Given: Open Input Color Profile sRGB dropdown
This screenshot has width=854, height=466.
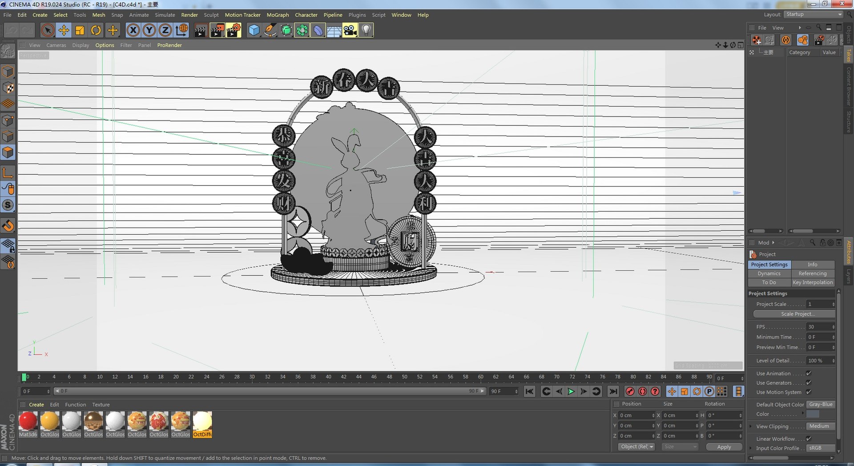Looking at the screenshot, I should [x=821, y=448].
